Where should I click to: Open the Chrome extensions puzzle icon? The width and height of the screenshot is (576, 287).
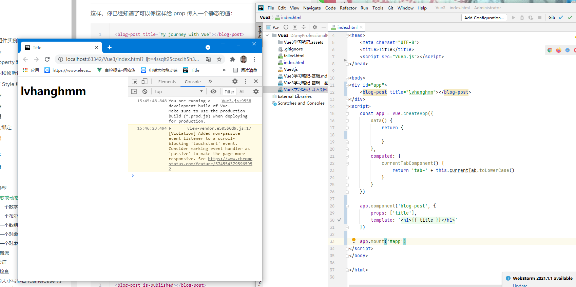point(233,59)
